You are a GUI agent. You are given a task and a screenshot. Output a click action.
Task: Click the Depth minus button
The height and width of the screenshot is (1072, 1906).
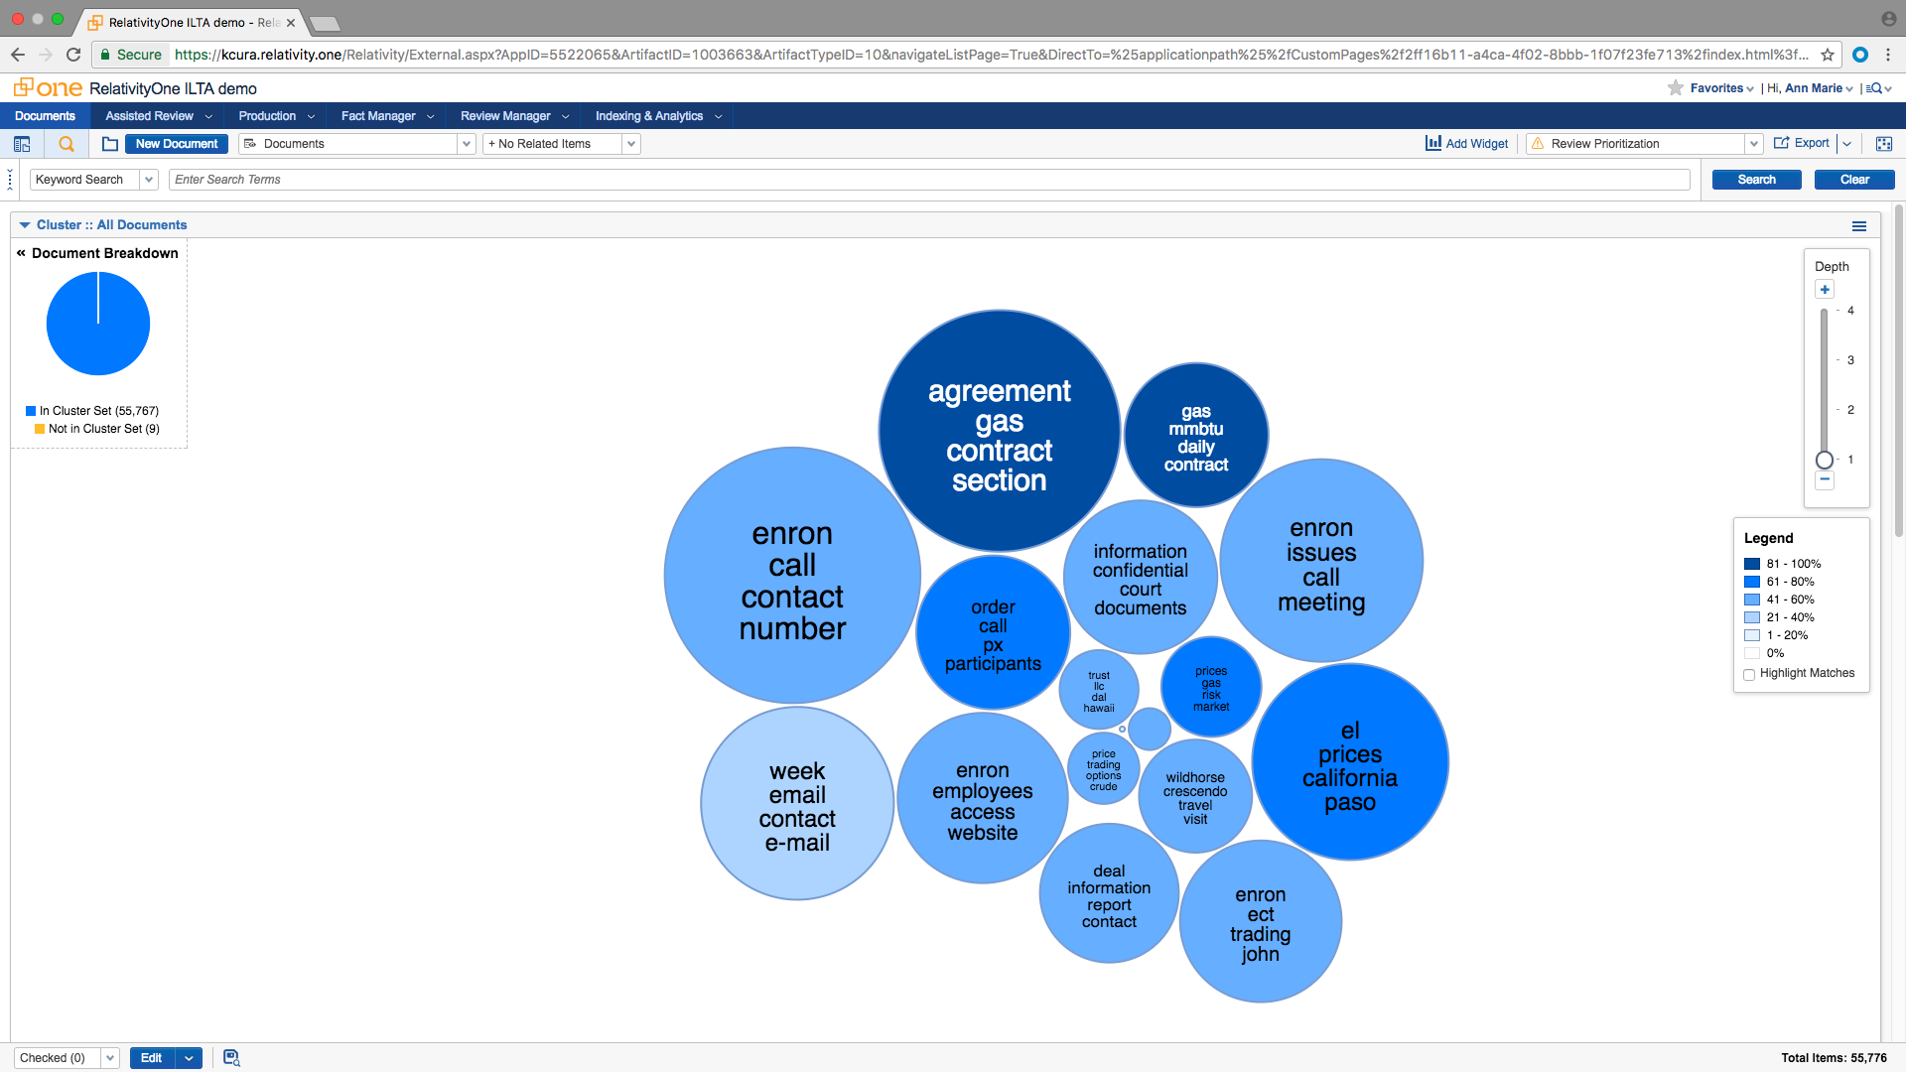click(1825, 479)
